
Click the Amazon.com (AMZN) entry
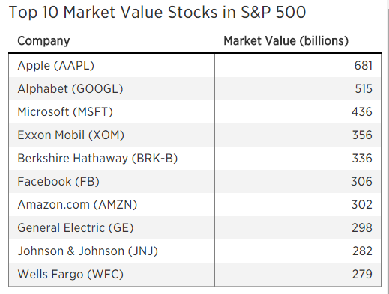tap(77, 205)
